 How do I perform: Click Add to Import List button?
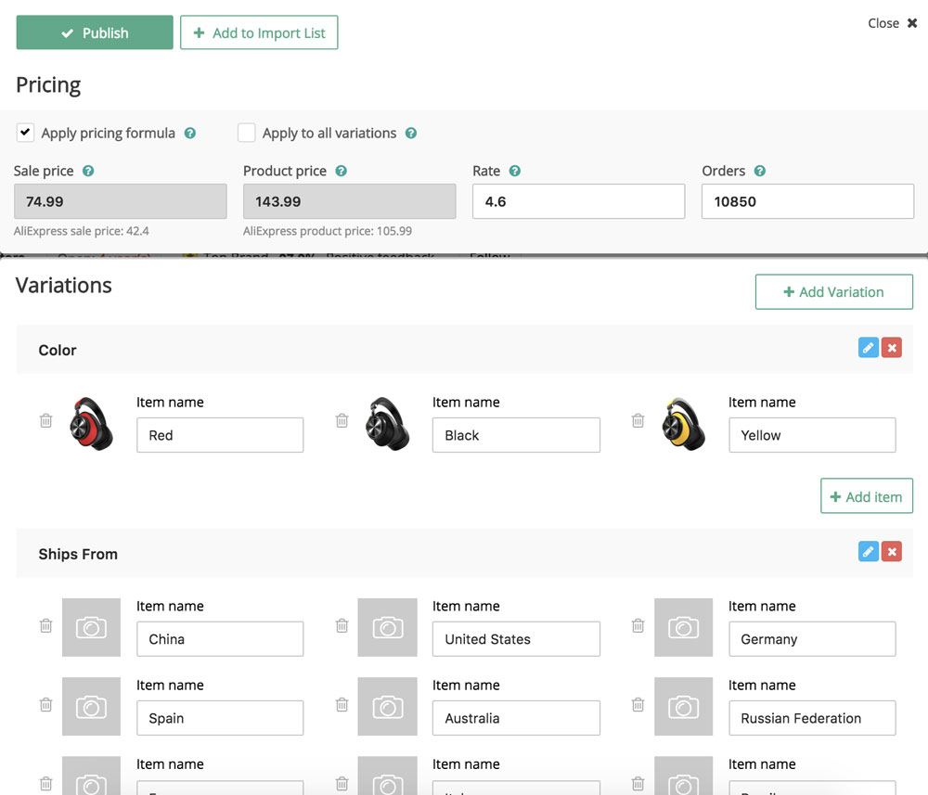(x=259, y=32)
